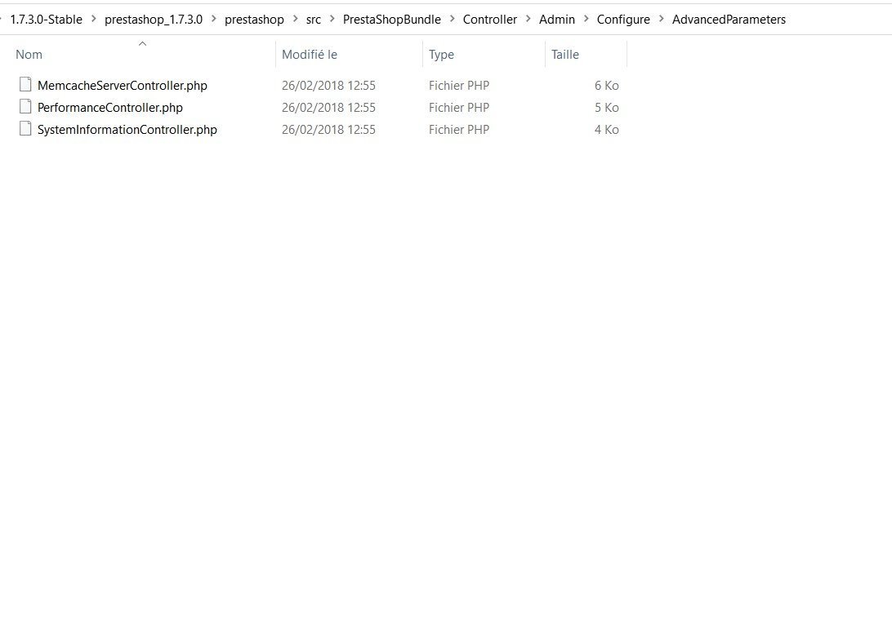Click Fichier PHP type of PerformanceController.php
892x640 pixels.
coord(459,108)
